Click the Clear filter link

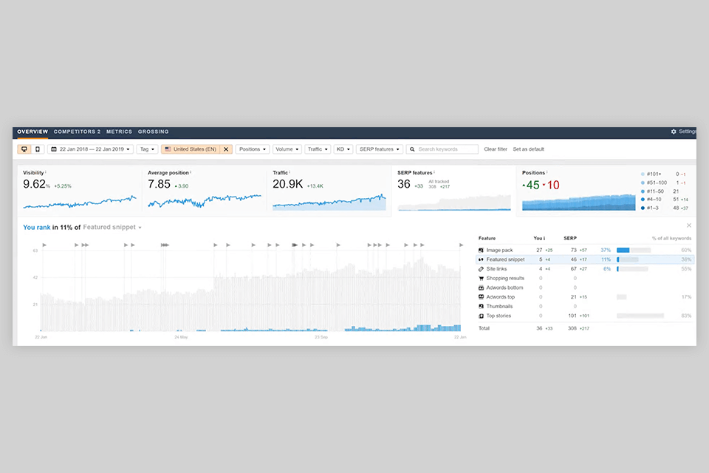496,149
